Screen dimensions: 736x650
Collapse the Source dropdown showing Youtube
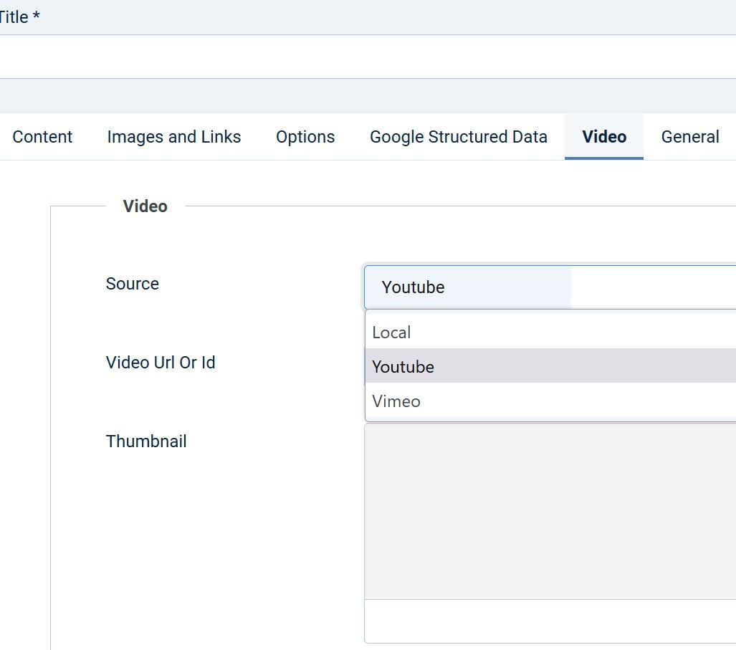467,287
